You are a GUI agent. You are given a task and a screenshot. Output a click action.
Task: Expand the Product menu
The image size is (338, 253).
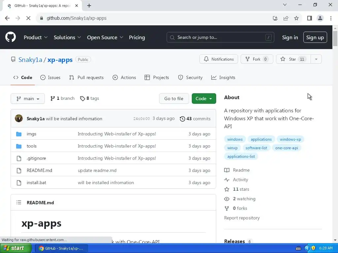click(x=36, y=38)
